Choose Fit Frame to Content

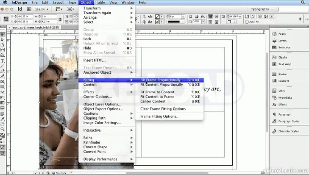pyautogui.click(x=170, y=92)
